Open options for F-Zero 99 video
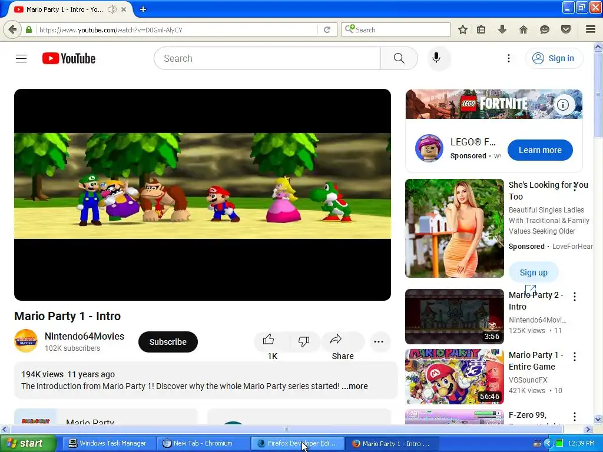This screenshot has height=452, width=603. (x=575, y=417)
